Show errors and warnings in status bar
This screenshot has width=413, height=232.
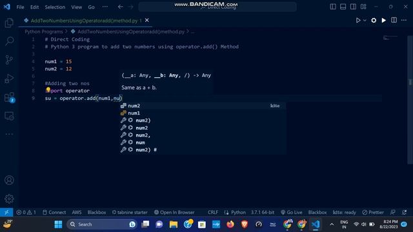[x=26, y=212]
